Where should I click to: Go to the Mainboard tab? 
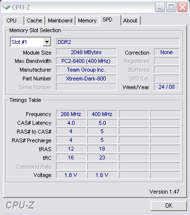[60, 20]
